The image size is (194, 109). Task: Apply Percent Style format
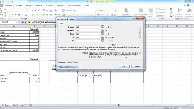tap(103, 15)
